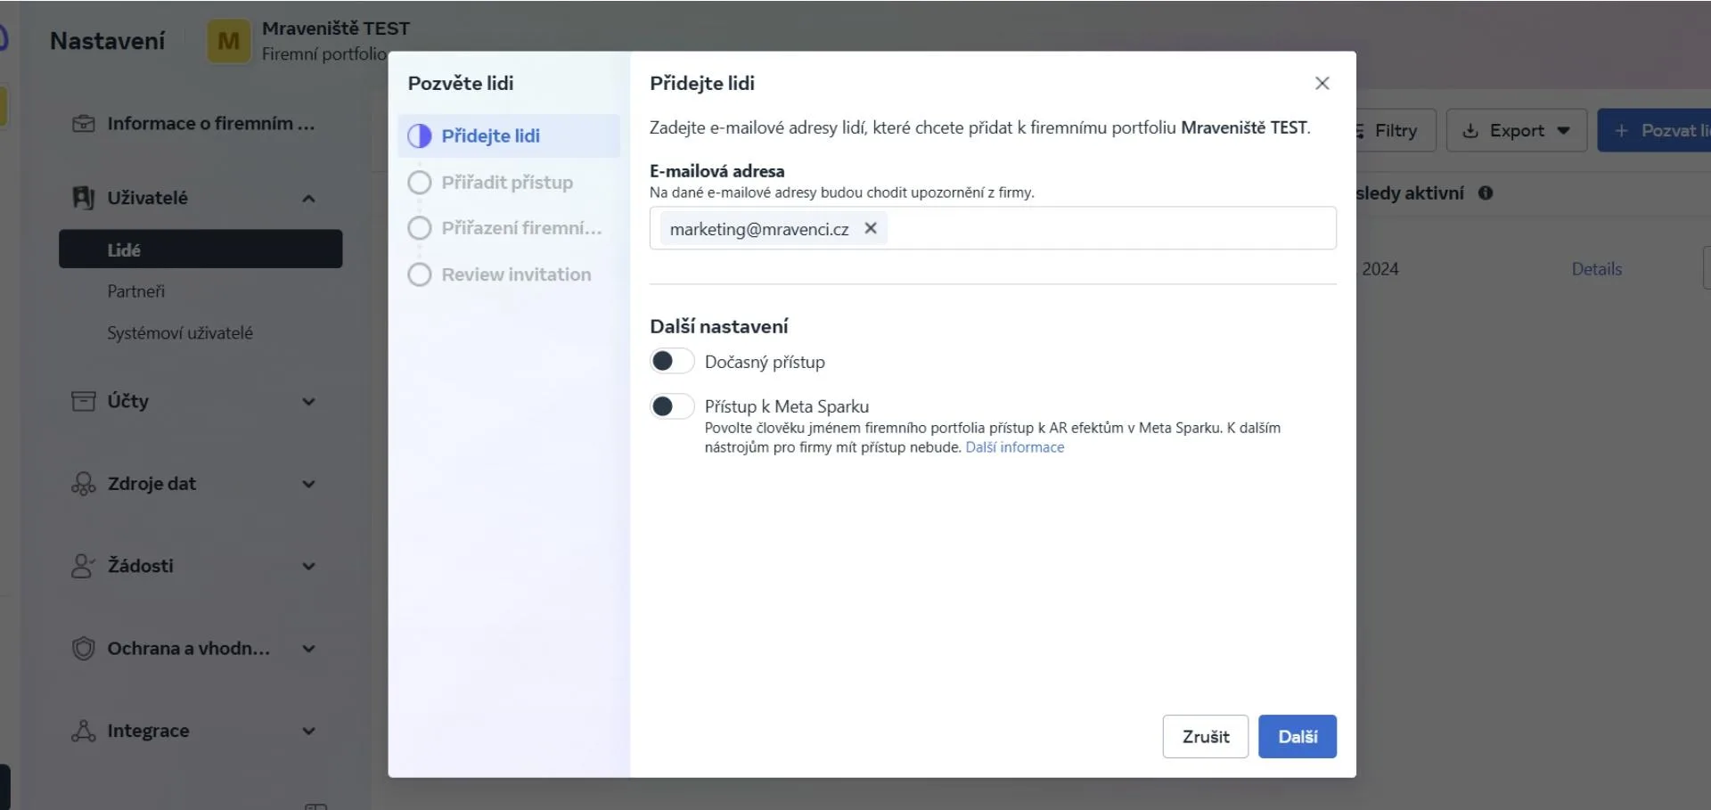Open the Export dropdown arrow
This screenshot has width=1711, height=810.
1563,131
